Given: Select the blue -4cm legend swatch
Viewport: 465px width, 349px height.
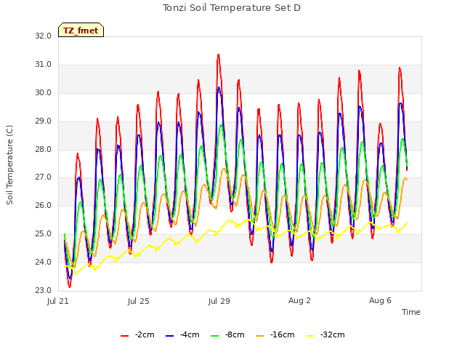Looking at the screenshot, I should point(169,336).
